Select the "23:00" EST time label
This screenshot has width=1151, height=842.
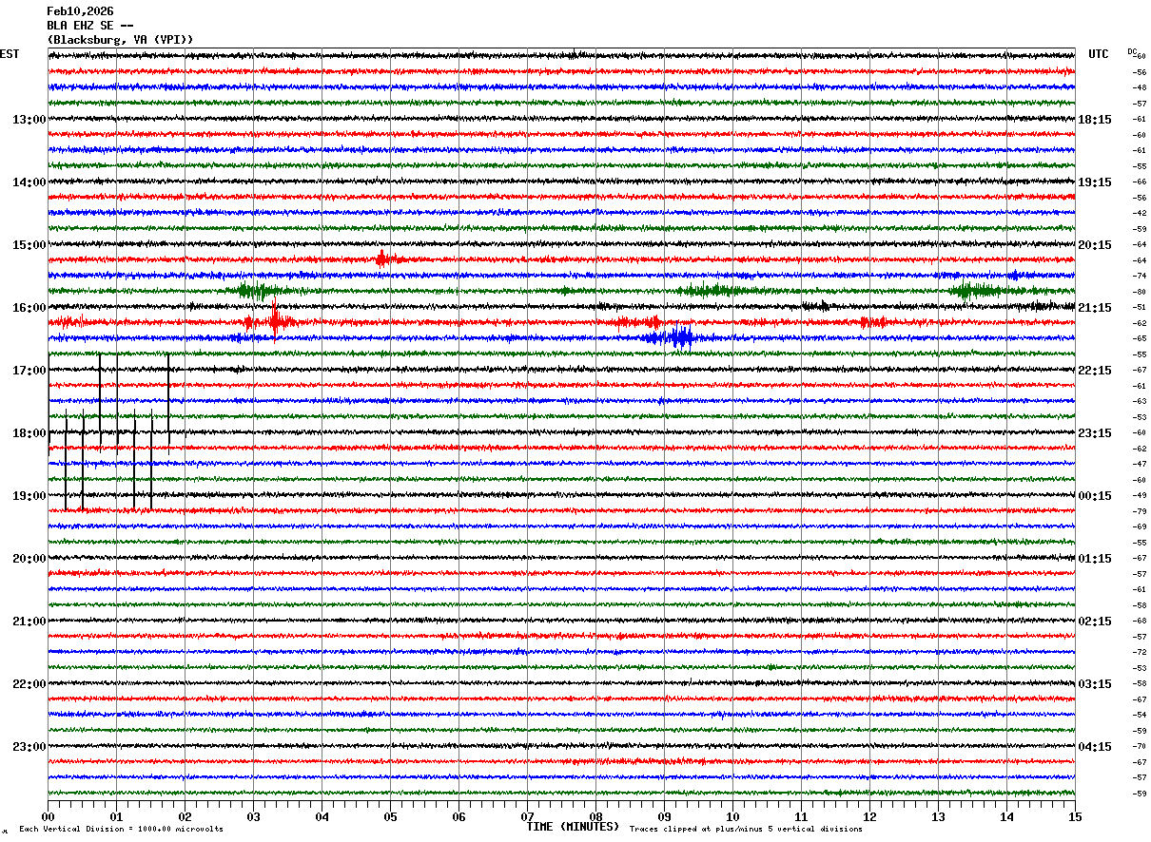[x=29, y=746]
